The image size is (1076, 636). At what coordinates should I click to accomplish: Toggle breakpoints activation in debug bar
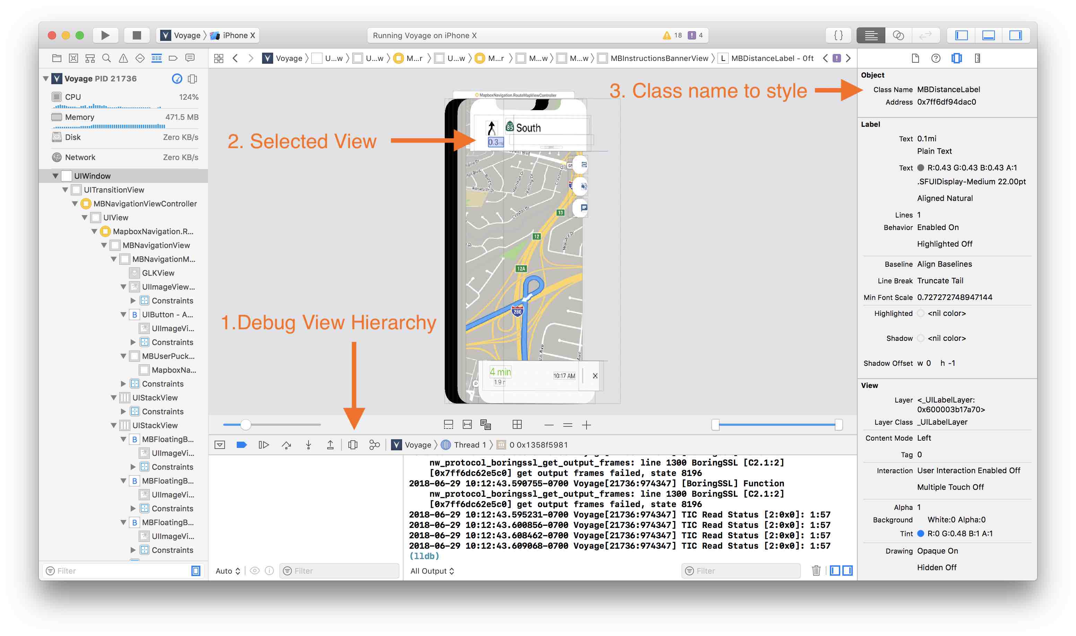click(242, 445)
